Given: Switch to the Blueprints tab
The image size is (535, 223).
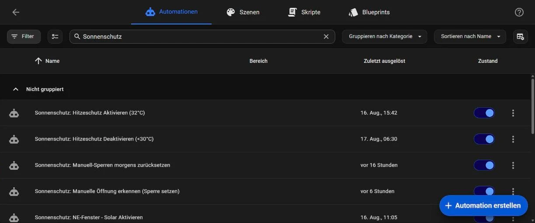Looking at the screenshot, I should [x=369, y=12].
